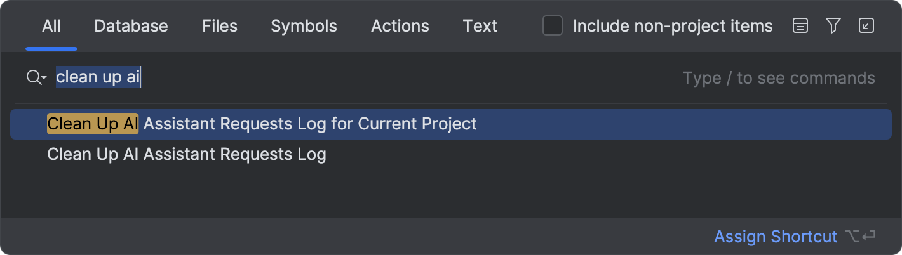This screenshot has width=902, height=255.
Task: Expand search history arrow beside magnifier
Action: tap(44, 79)
